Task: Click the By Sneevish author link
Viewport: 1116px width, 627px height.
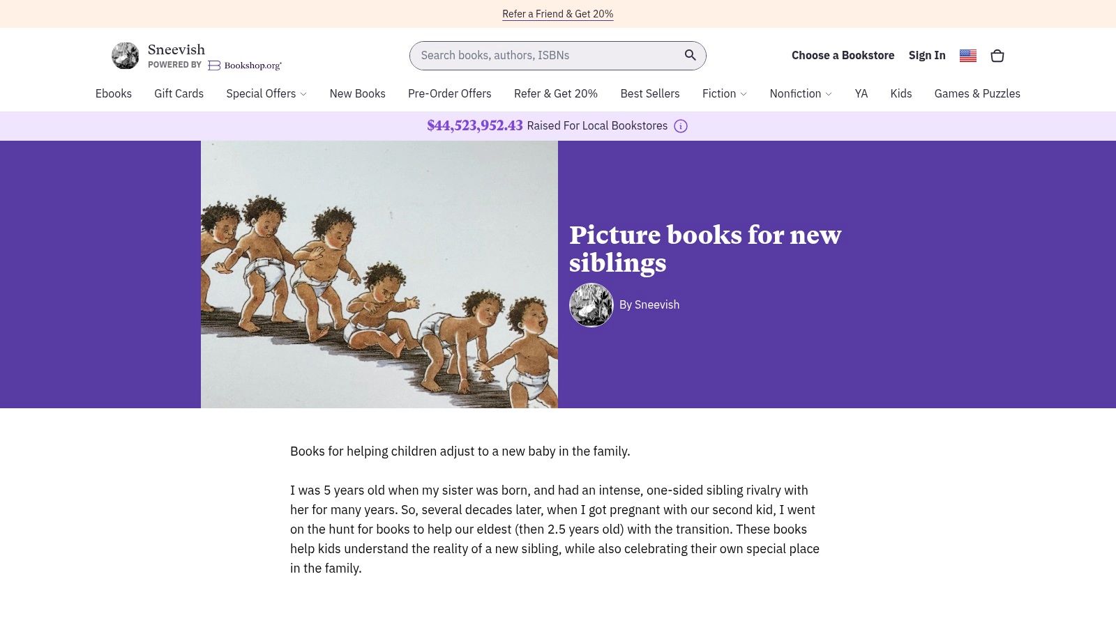Action: 649,304
